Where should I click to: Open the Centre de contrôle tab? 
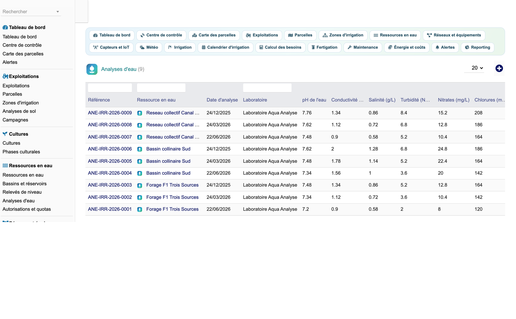point(161,35)
